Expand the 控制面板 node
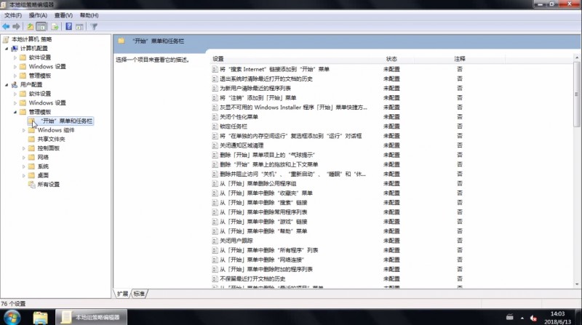Image resolution: width=582 pixels, height=325 pixels. (24, 148)
